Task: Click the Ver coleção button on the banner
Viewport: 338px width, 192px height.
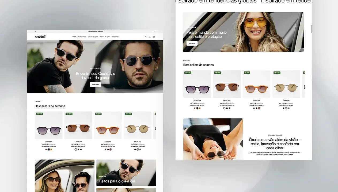Action: (192, 43)
